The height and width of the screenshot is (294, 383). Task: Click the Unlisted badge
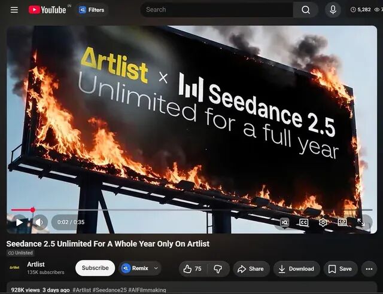20,253
